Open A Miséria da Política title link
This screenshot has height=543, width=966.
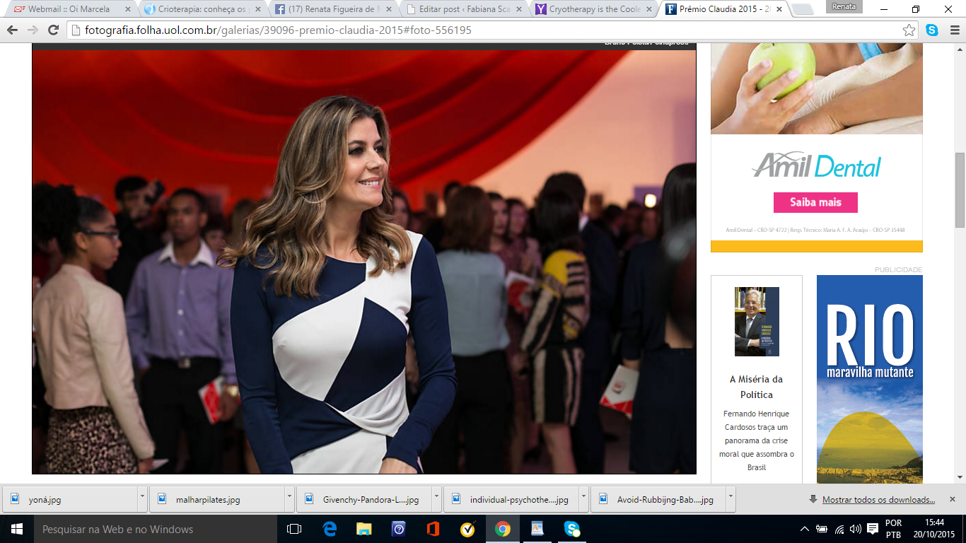click(756, 387)
